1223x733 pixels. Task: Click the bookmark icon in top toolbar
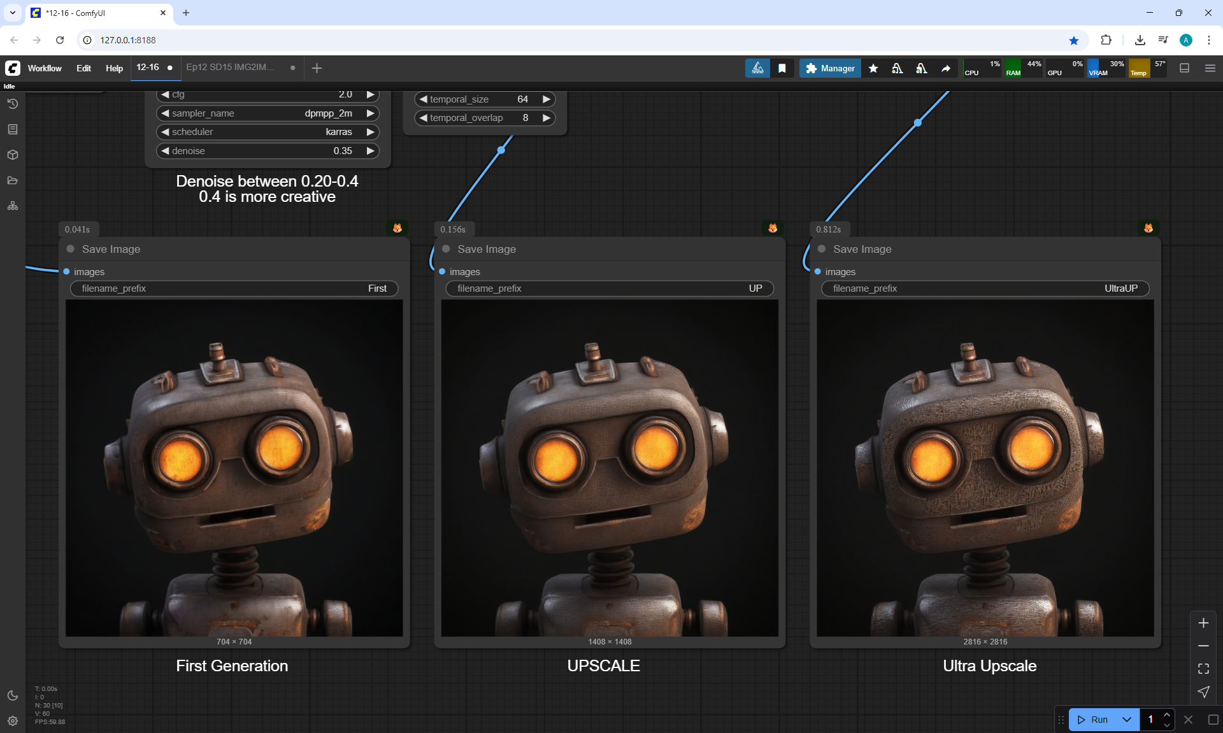pos(782,68)
